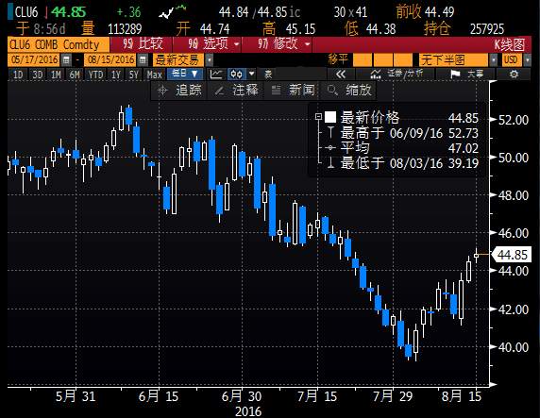
Task: Activate the 缩放 zoom magnifier tool
Action: tap(349, 91)
